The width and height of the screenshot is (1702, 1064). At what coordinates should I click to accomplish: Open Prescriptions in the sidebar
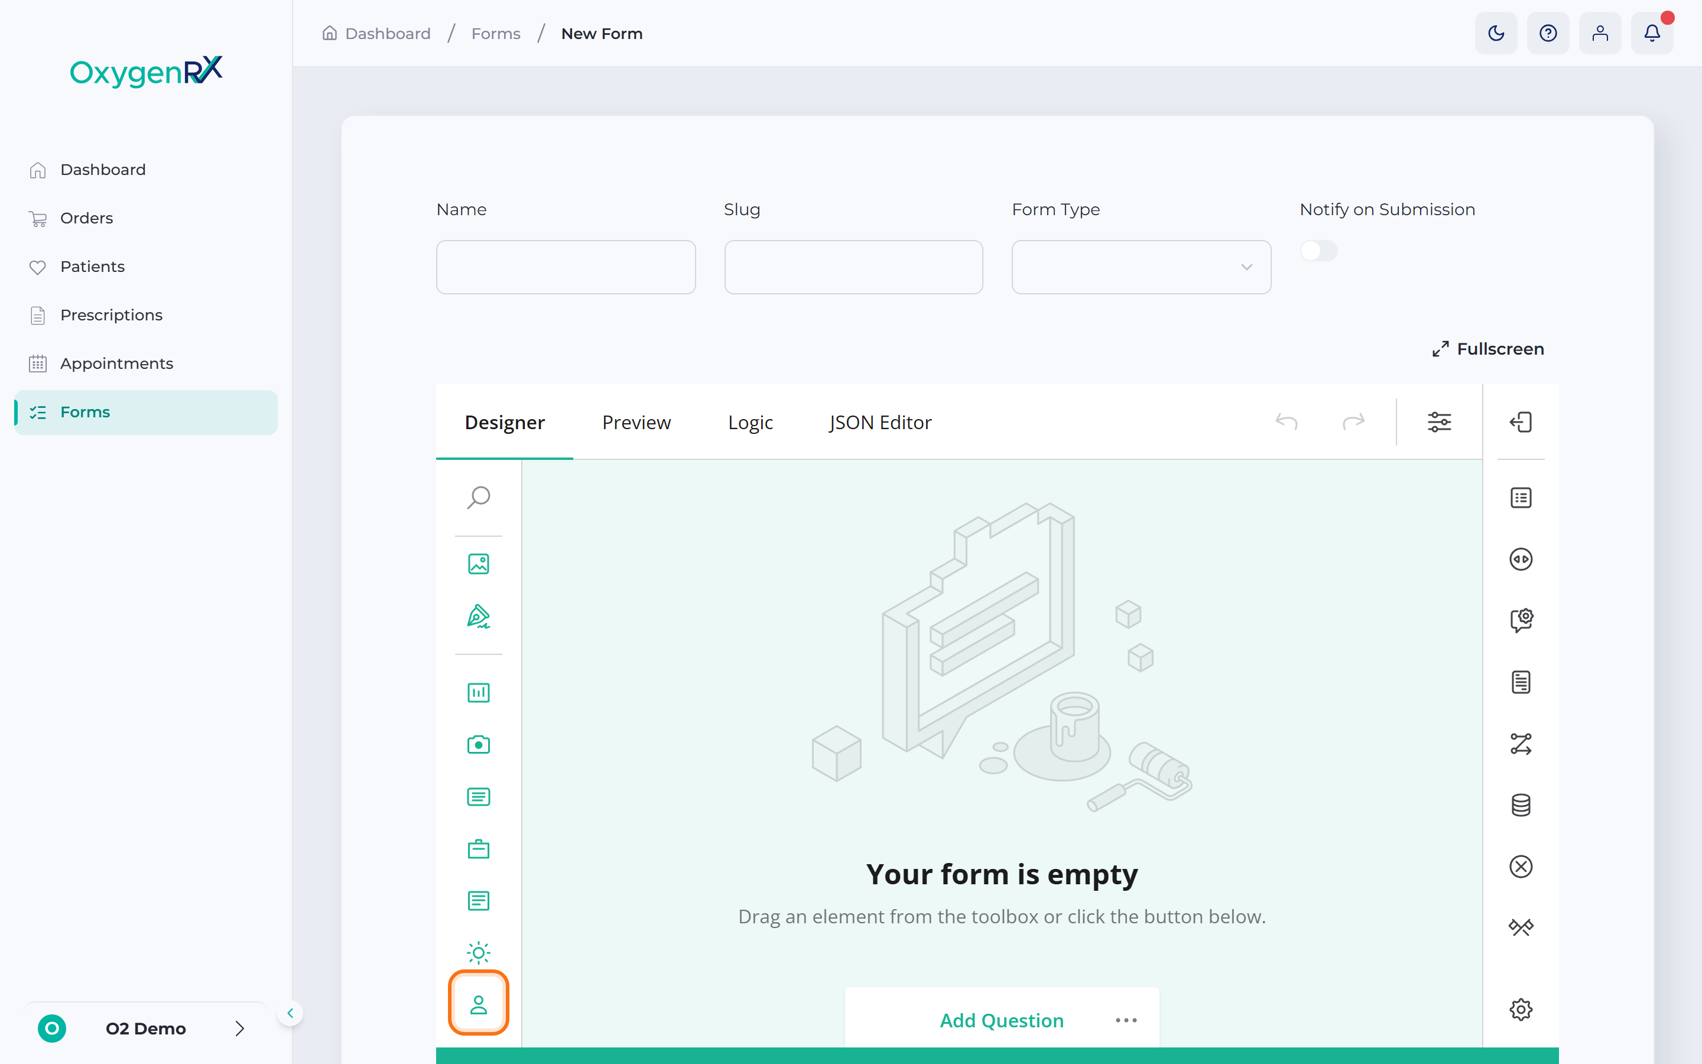(145, 315)
